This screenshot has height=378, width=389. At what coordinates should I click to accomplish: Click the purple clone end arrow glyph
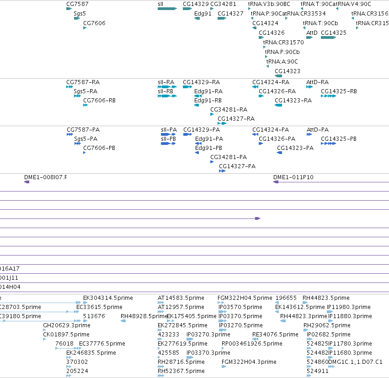pos(257,219)
